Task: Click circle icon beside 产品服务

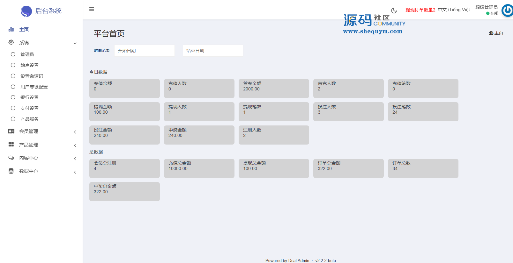Action: tap(13, 119)
